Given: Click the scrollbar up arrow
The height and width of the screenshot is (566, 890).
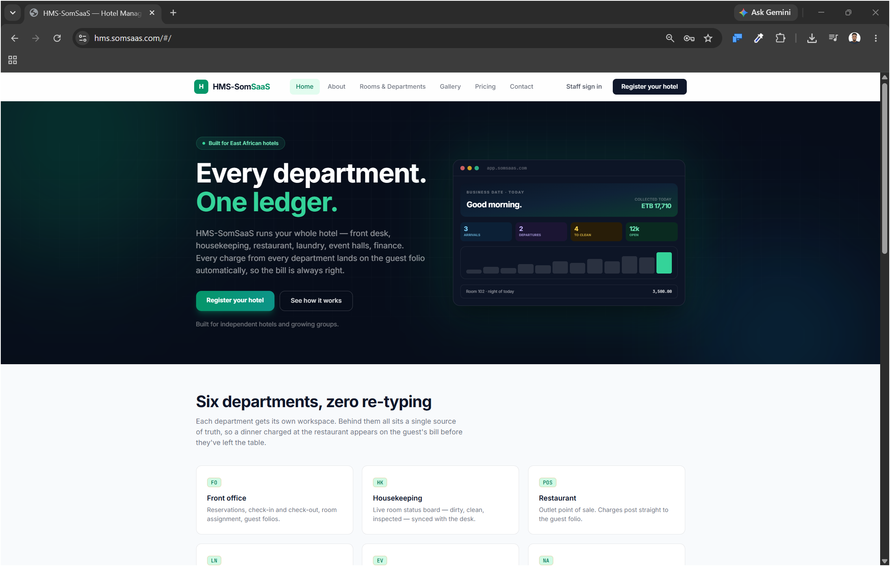Looking at the screenshot, I should 885,77.
